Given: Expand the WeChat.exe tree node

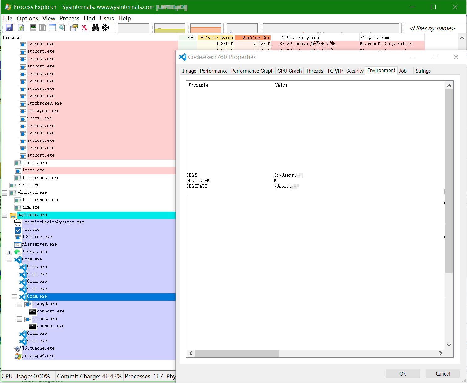Looking at the screenshot, I should point(10,252).
